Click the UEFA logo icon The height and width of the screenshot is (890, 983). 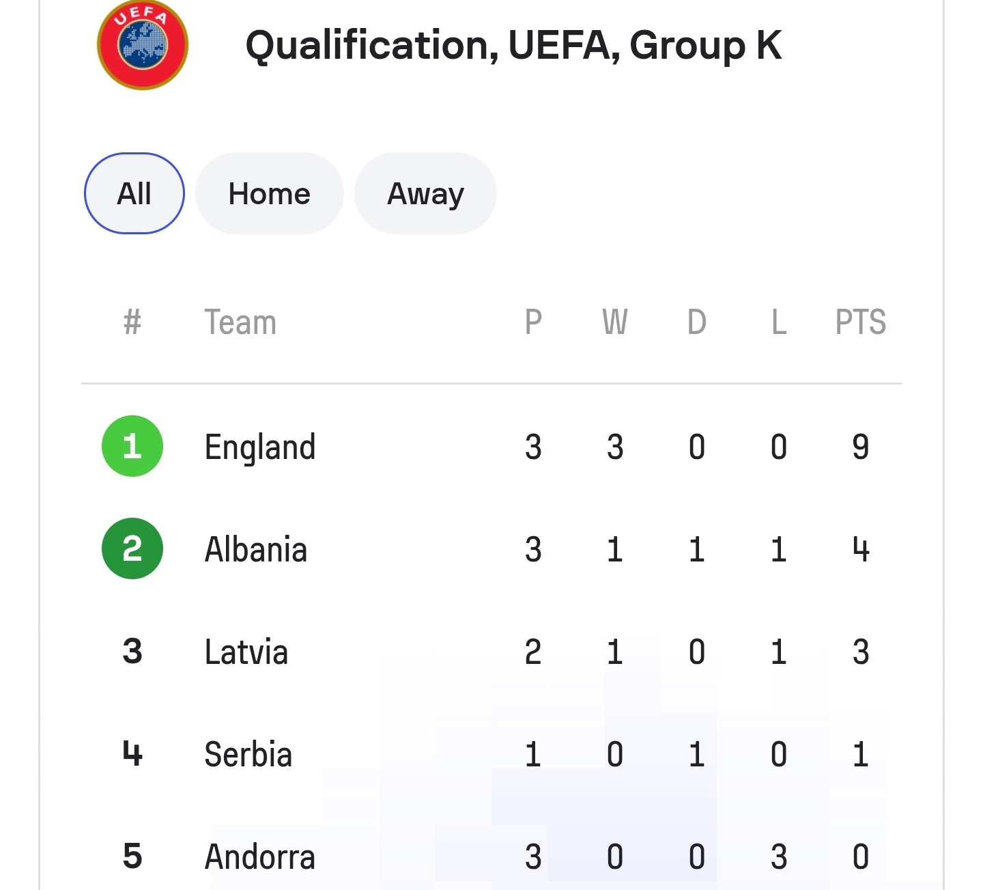143,45
